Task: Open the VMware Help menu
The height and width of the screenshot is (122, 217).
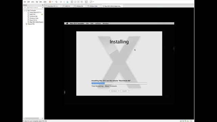Action: pos(45,2)
